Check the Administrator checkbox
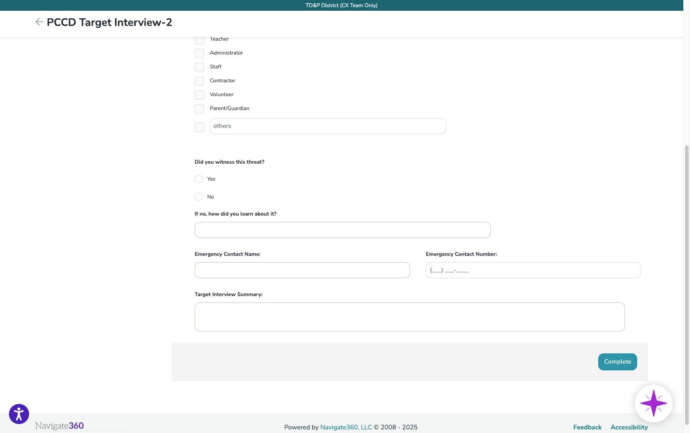The width and height of the screenshot is (690, 433). click(x=199, y=53)
